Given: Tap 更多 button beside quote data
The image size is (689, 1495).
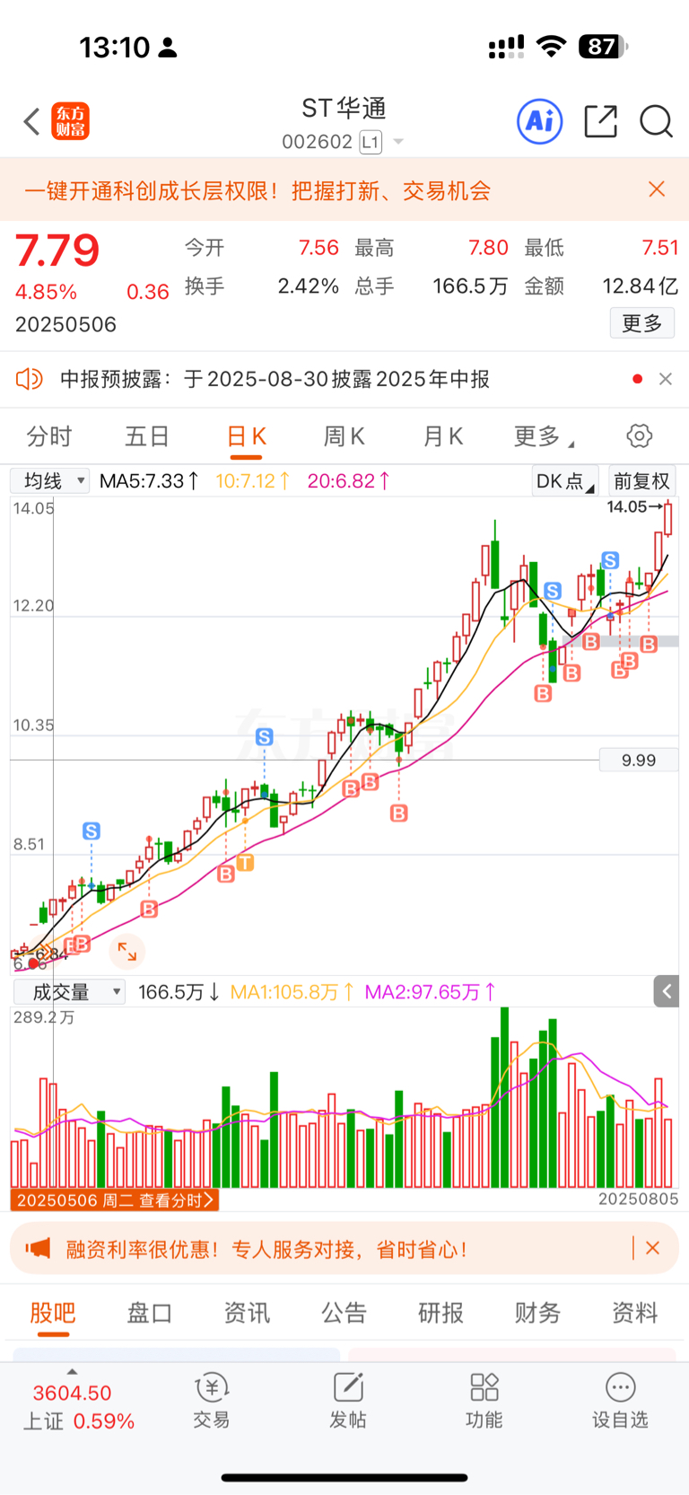Looking at the screenshot, I should 642,323.
